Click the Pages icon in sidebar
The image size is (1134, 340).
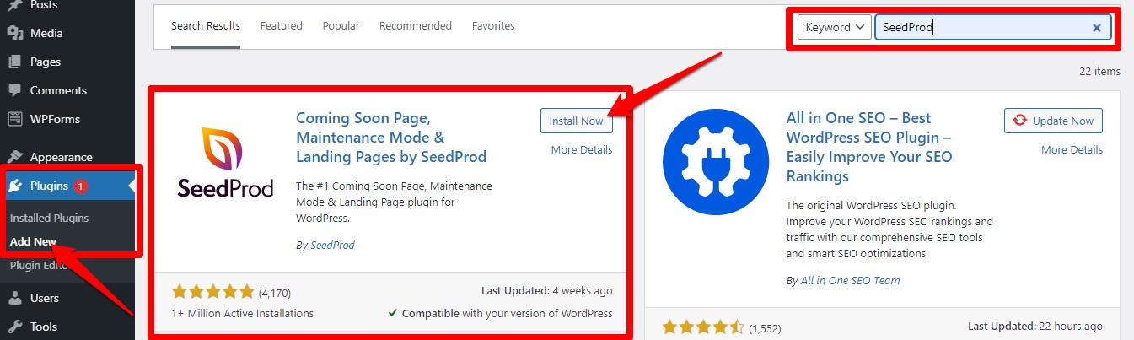pyautogui.click(x=14, y=62)
